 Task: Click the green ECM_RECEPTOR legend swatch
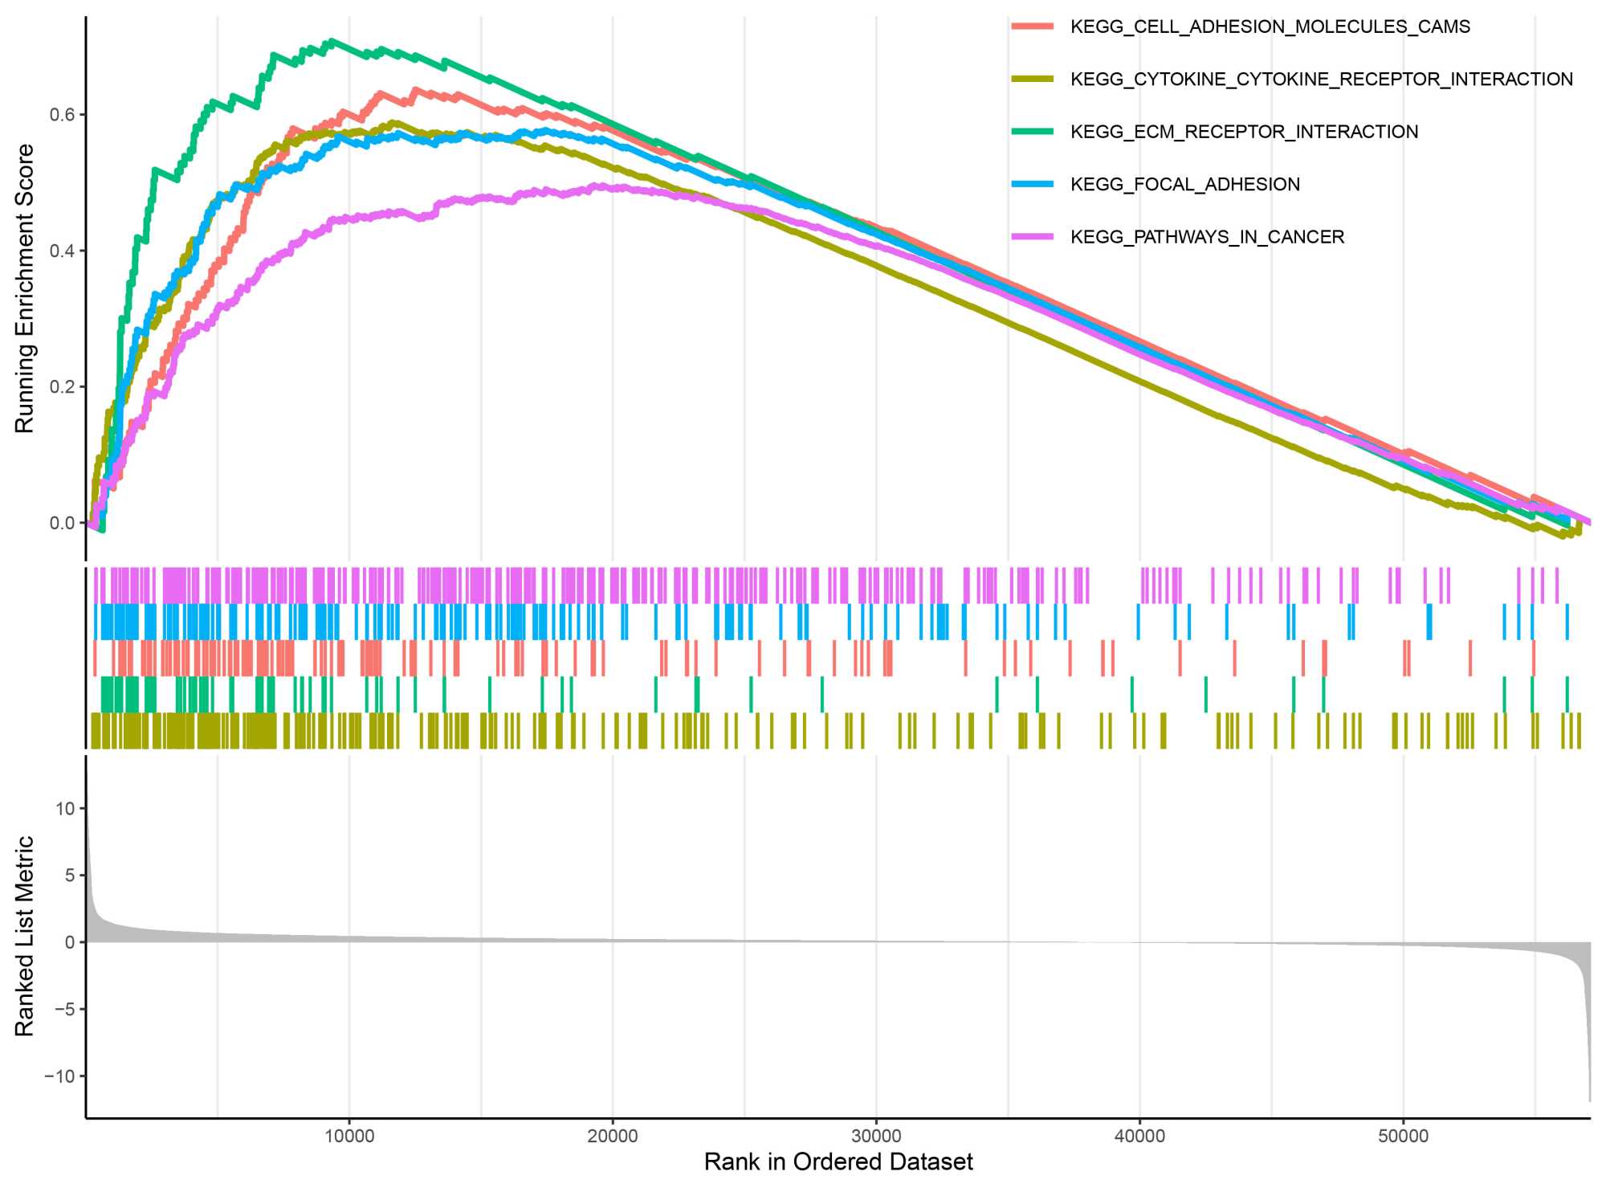pyautogui.click(x=1032, y=131)
